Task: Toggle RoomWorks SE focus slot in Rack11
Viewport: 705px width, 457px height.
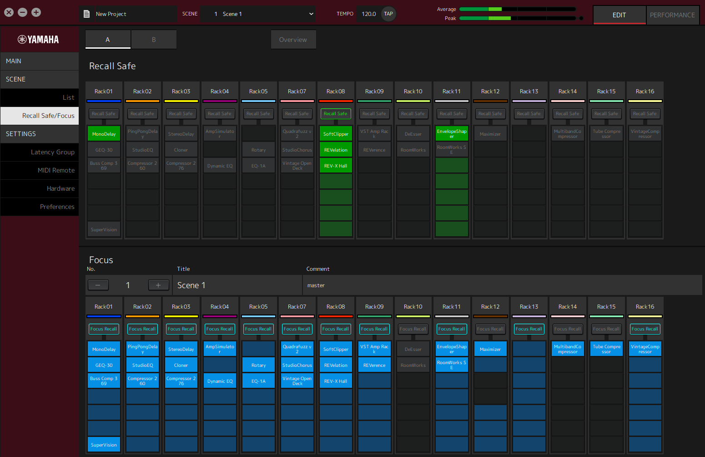Action: tap(452, 365)
